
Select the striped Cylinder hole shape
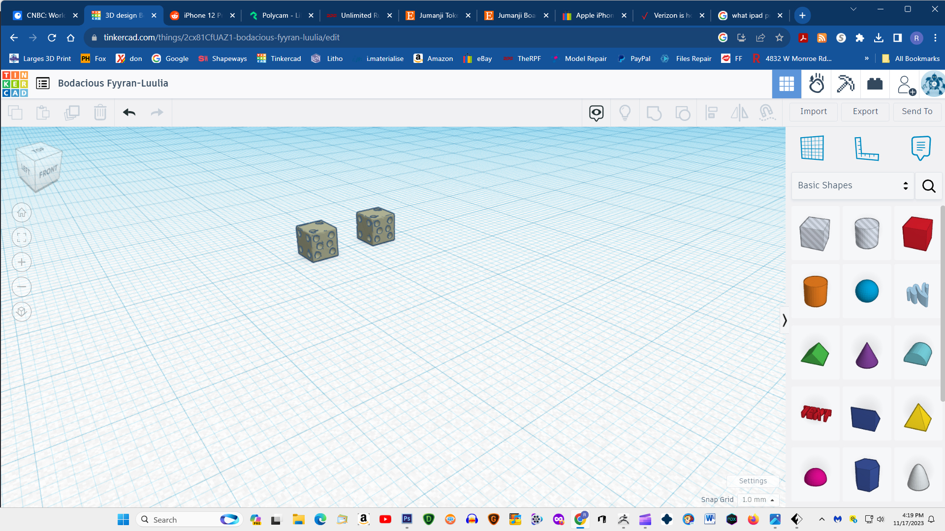coord(867,234)
